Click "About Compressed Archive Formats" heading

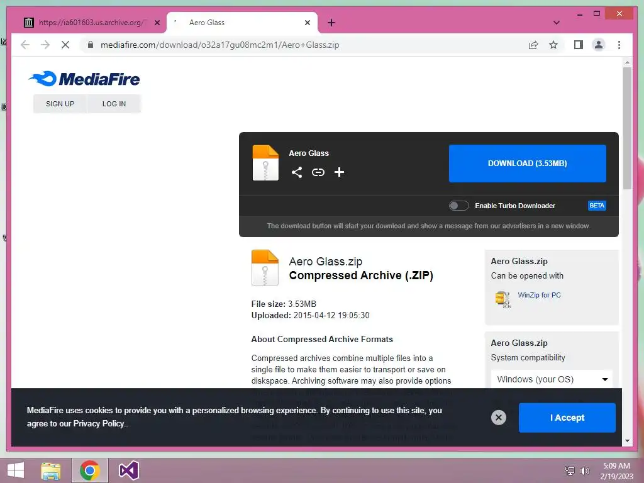(322, 339)
